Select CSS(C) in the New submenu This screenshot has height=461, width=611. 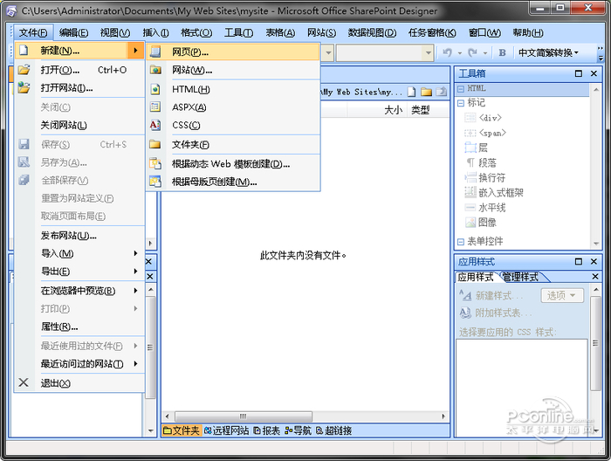pos(233,125)
